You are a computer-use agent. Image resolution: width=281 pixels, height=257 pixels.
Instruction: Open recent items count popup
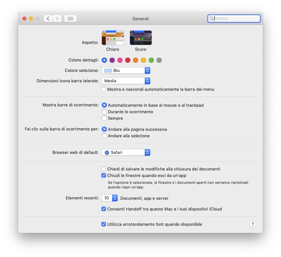[x=110, y=198]
